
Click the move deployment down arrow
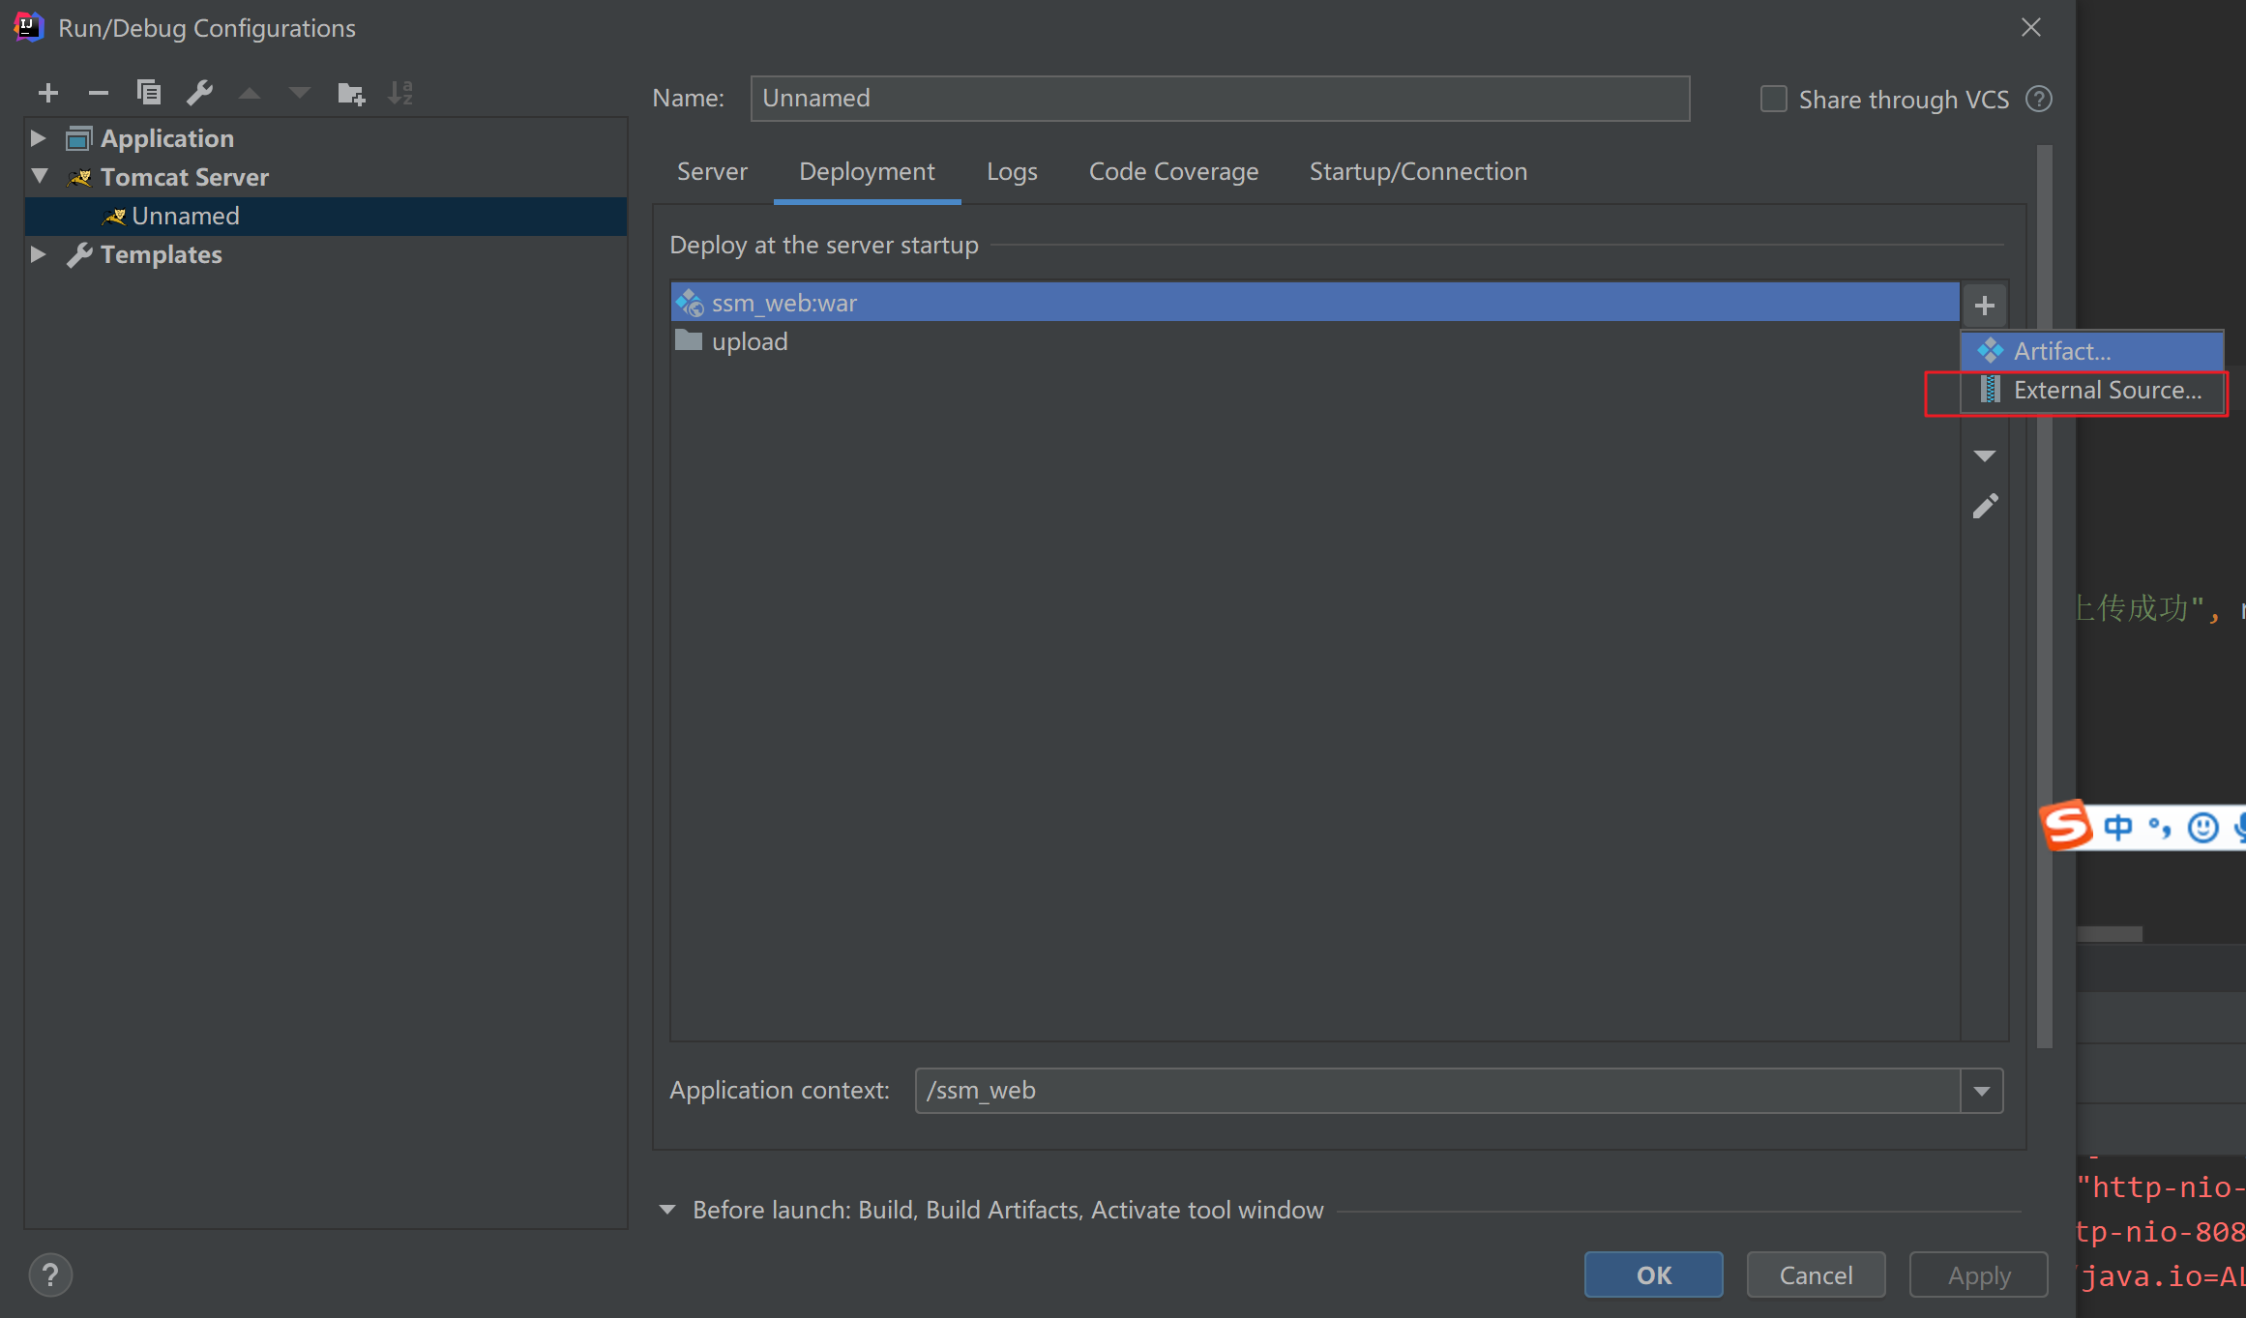click(1984, 455)
